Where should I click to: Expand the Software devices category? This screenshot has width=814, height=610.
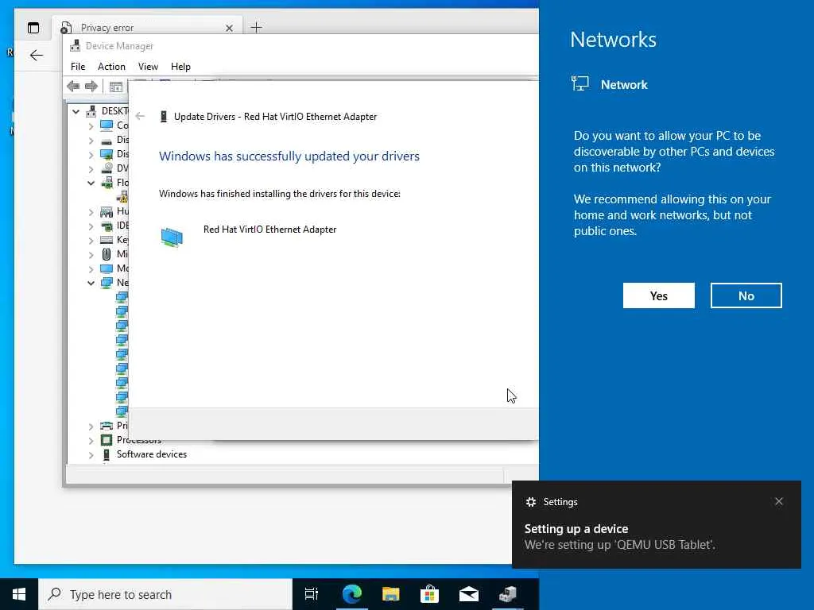coord(91,455)
